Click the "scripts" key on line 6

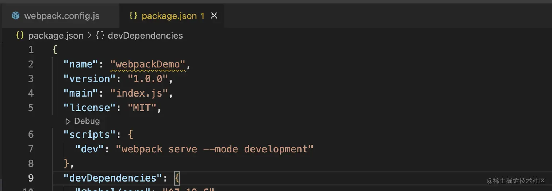click(90, 135)
